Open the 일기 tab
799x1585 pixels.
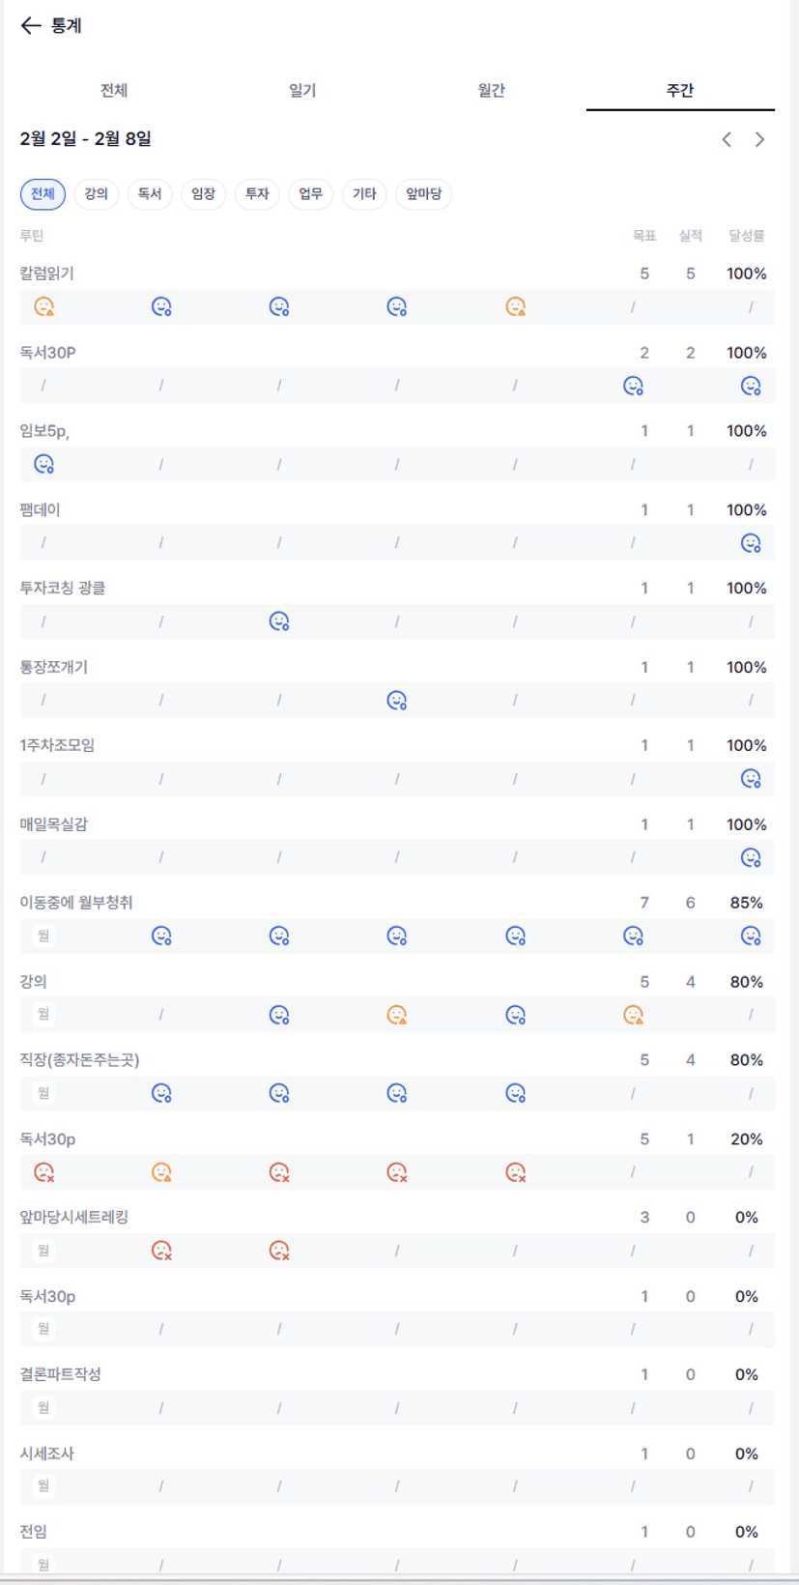pos(302,91)
